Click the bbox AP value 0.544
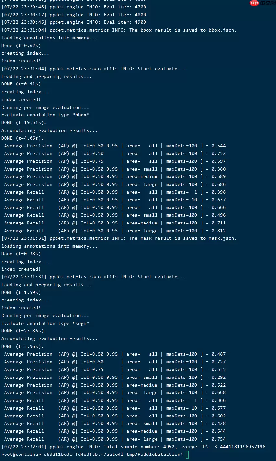The image size is (276, 461). [219, 146]
